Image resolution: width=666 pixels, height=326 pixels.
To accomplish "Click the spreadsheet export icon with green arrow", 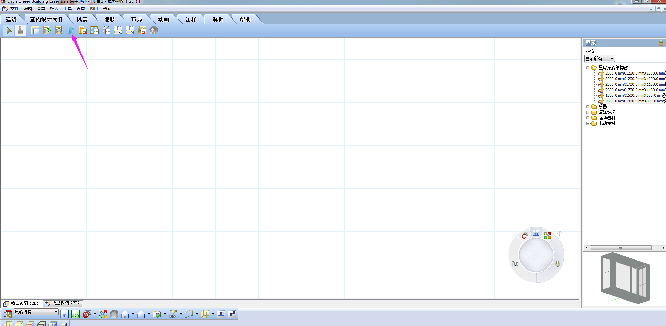I will (x=47, y=31).
